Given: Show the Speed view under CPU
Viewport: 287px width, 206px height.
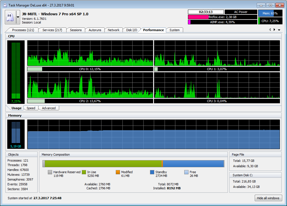Looking at the screenshot, I should tap(31, 108).
